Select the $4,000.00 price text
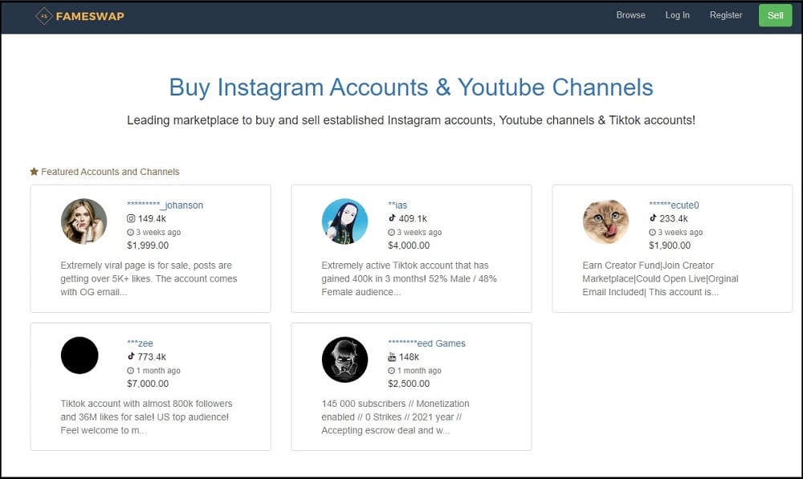 pos(409,246)
